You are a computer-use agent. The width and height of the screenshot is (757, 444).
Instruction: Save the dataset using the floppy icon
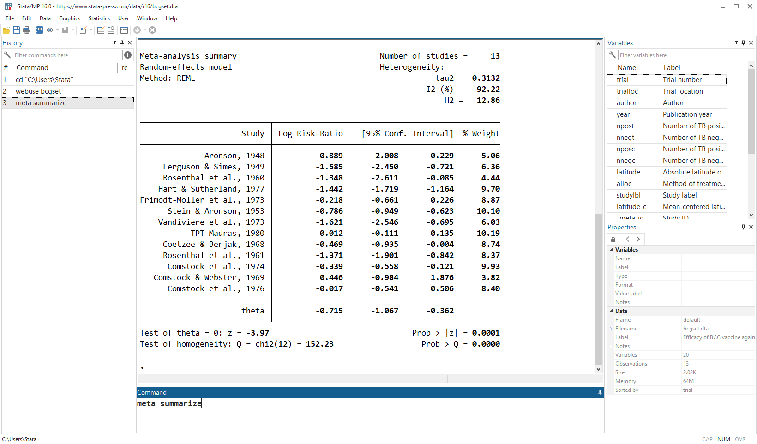(17, 30)
